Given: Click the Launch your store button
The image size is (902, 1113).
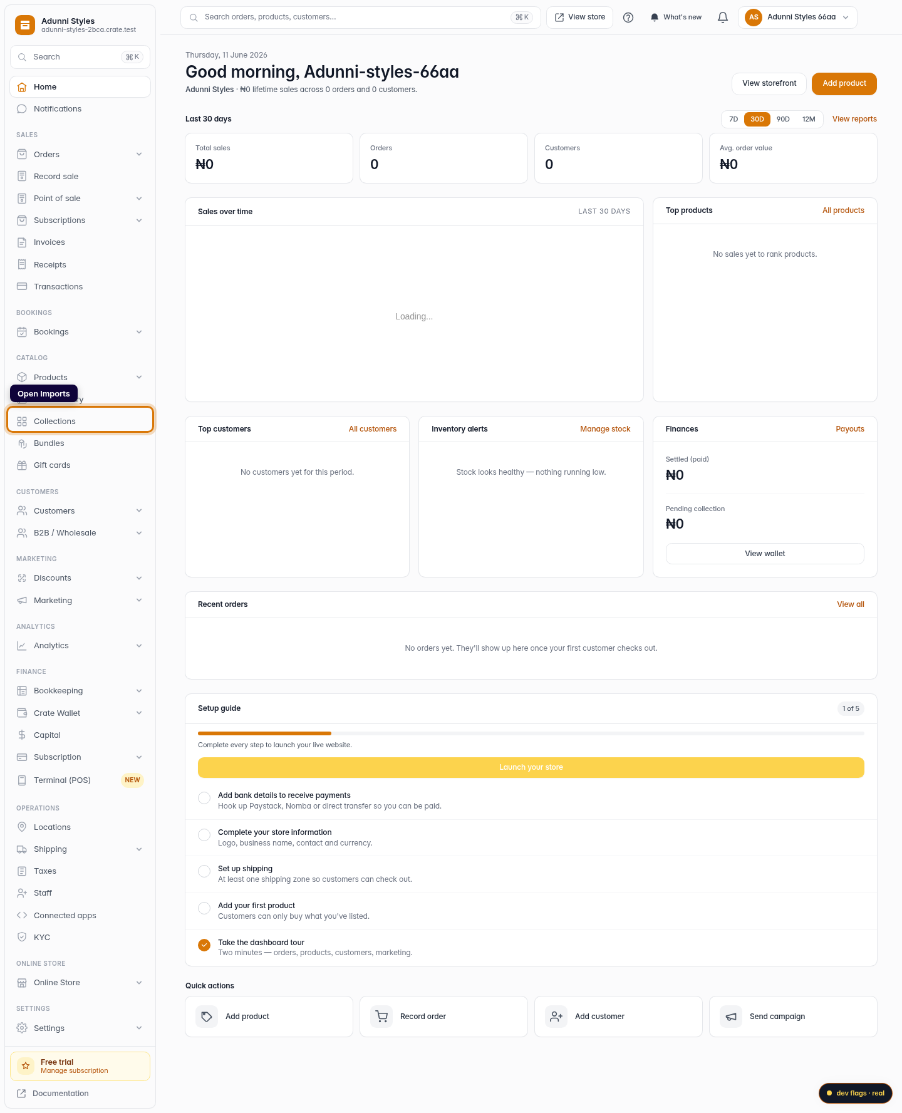Looking at the screenshot, I should pyautogui.click(x=531, y=767).
